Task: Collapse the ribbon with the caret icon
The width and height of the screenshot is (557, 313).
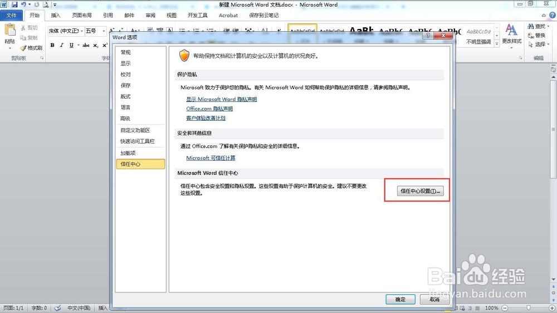Action: tap(544, 15)
